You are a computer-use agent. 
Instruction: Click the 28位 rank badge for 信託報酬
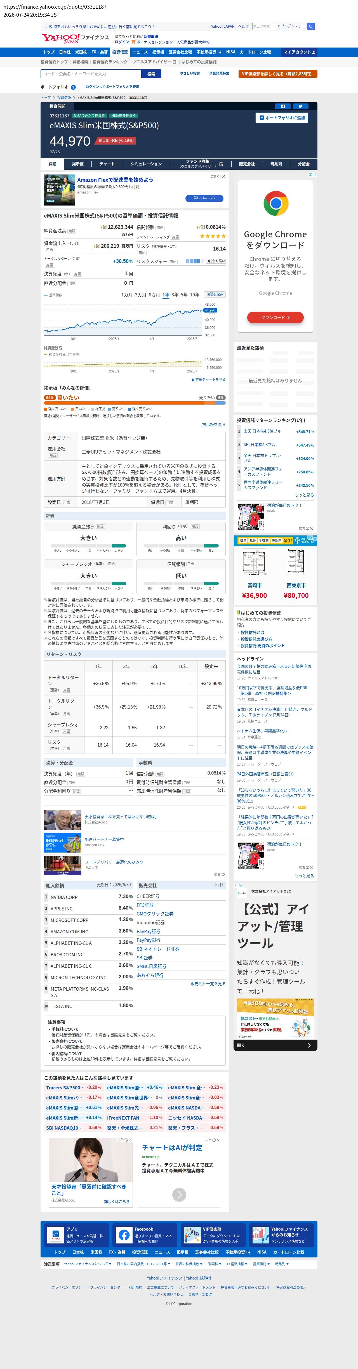[x=200, y=227]
